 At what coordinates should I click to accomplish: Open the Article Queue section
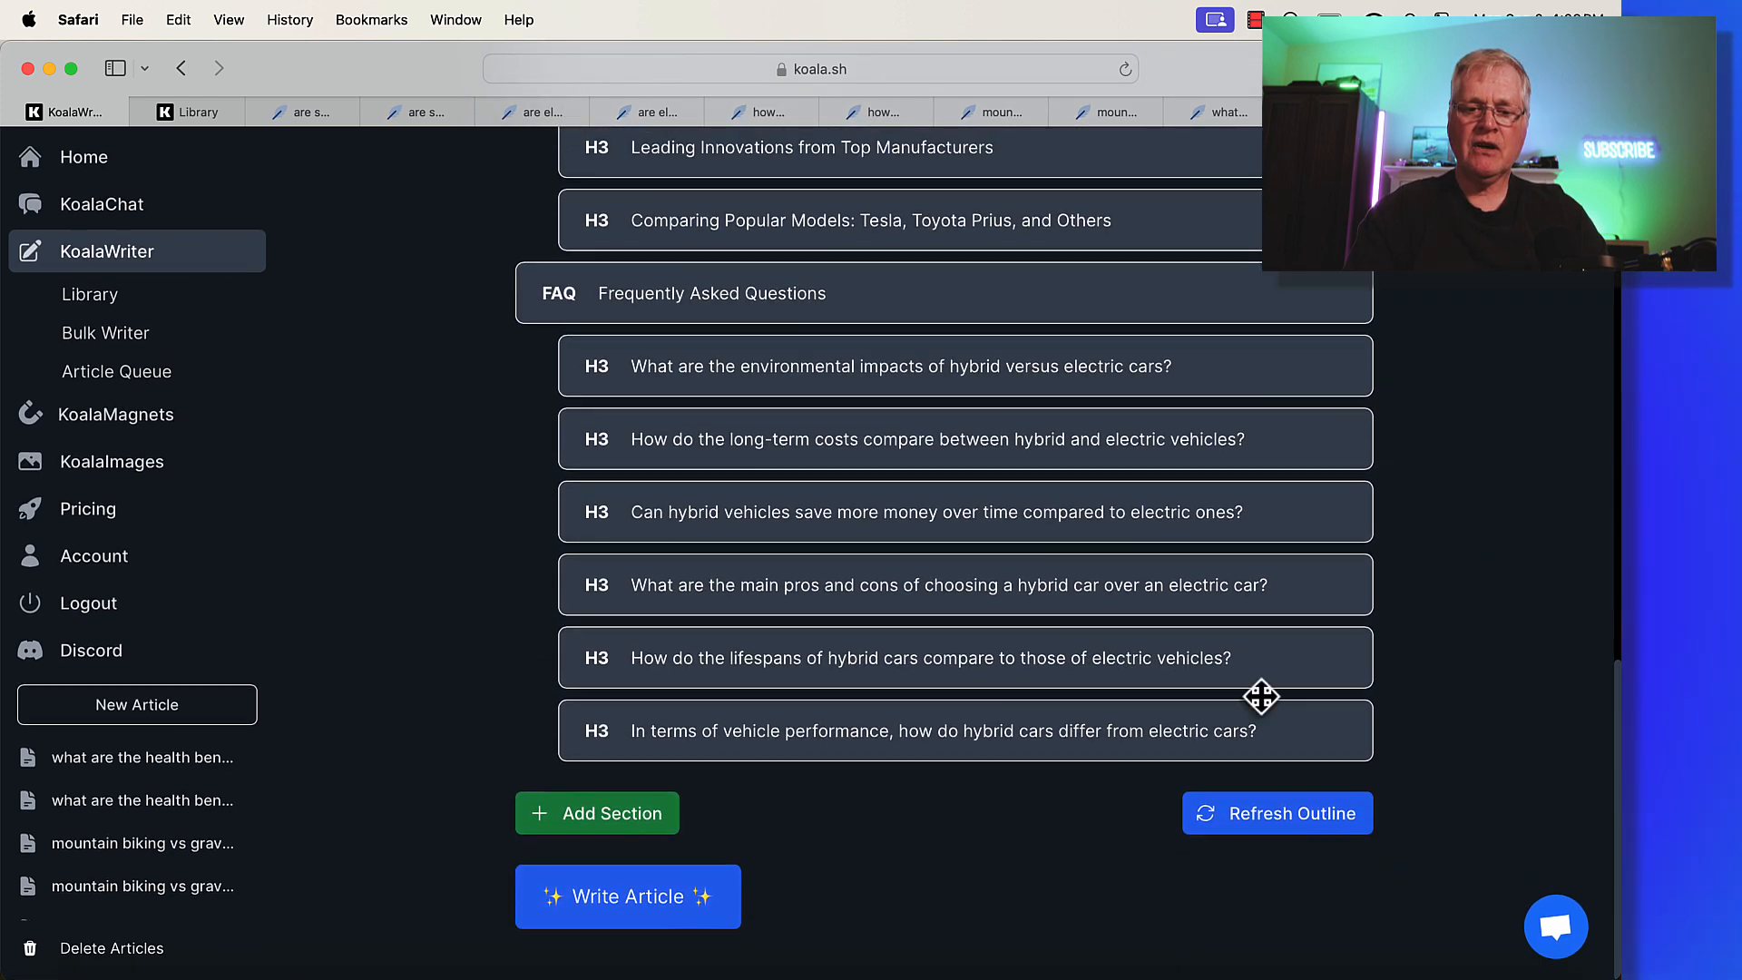tap(116, 371)
